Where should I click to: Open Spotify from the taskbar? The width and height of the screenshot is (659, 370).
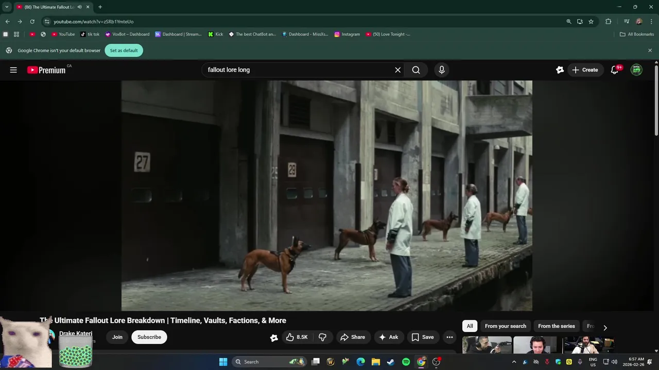coord(406,362)
